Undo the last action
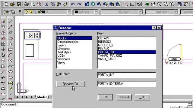 click(x=73, y=4)
